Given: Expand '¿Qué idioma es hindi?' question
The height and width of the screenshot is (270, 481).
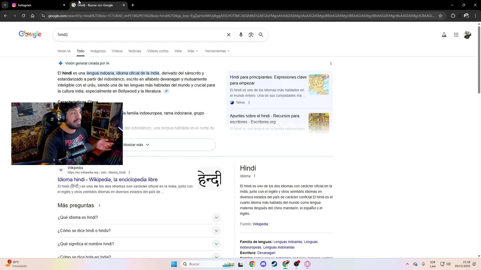Looking at the screenshot, I should click(139, 217).
